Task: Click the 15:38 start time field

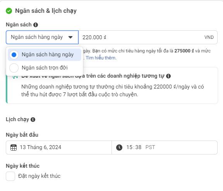Action: click(x=134, y=148)
